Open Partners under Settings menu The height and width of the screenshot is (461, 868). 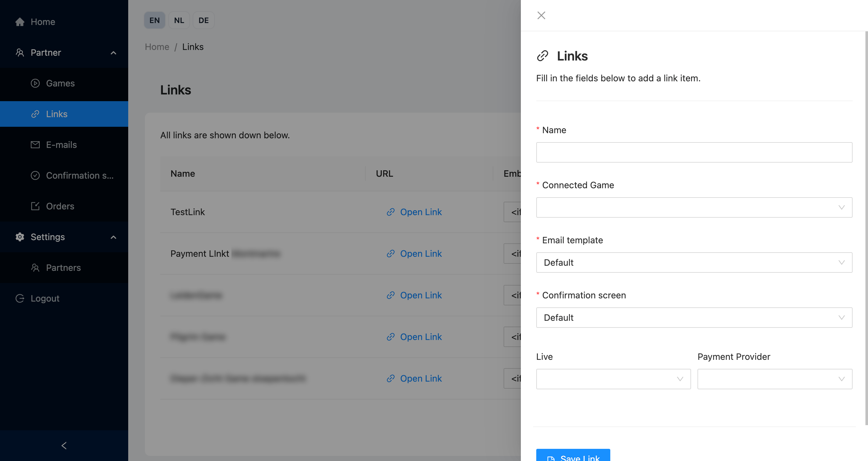[63, 268]
